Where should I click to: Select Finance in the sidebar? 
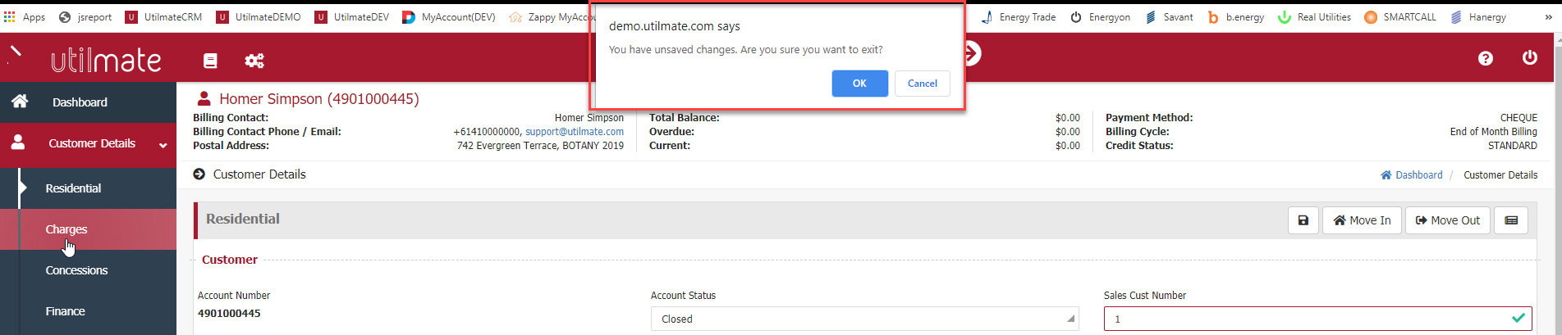pos(88,311)
